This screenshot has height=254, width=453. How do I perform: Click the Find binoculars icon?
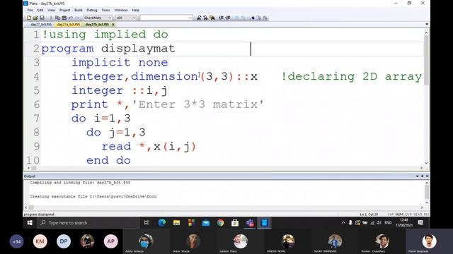(x=199, y=18)
